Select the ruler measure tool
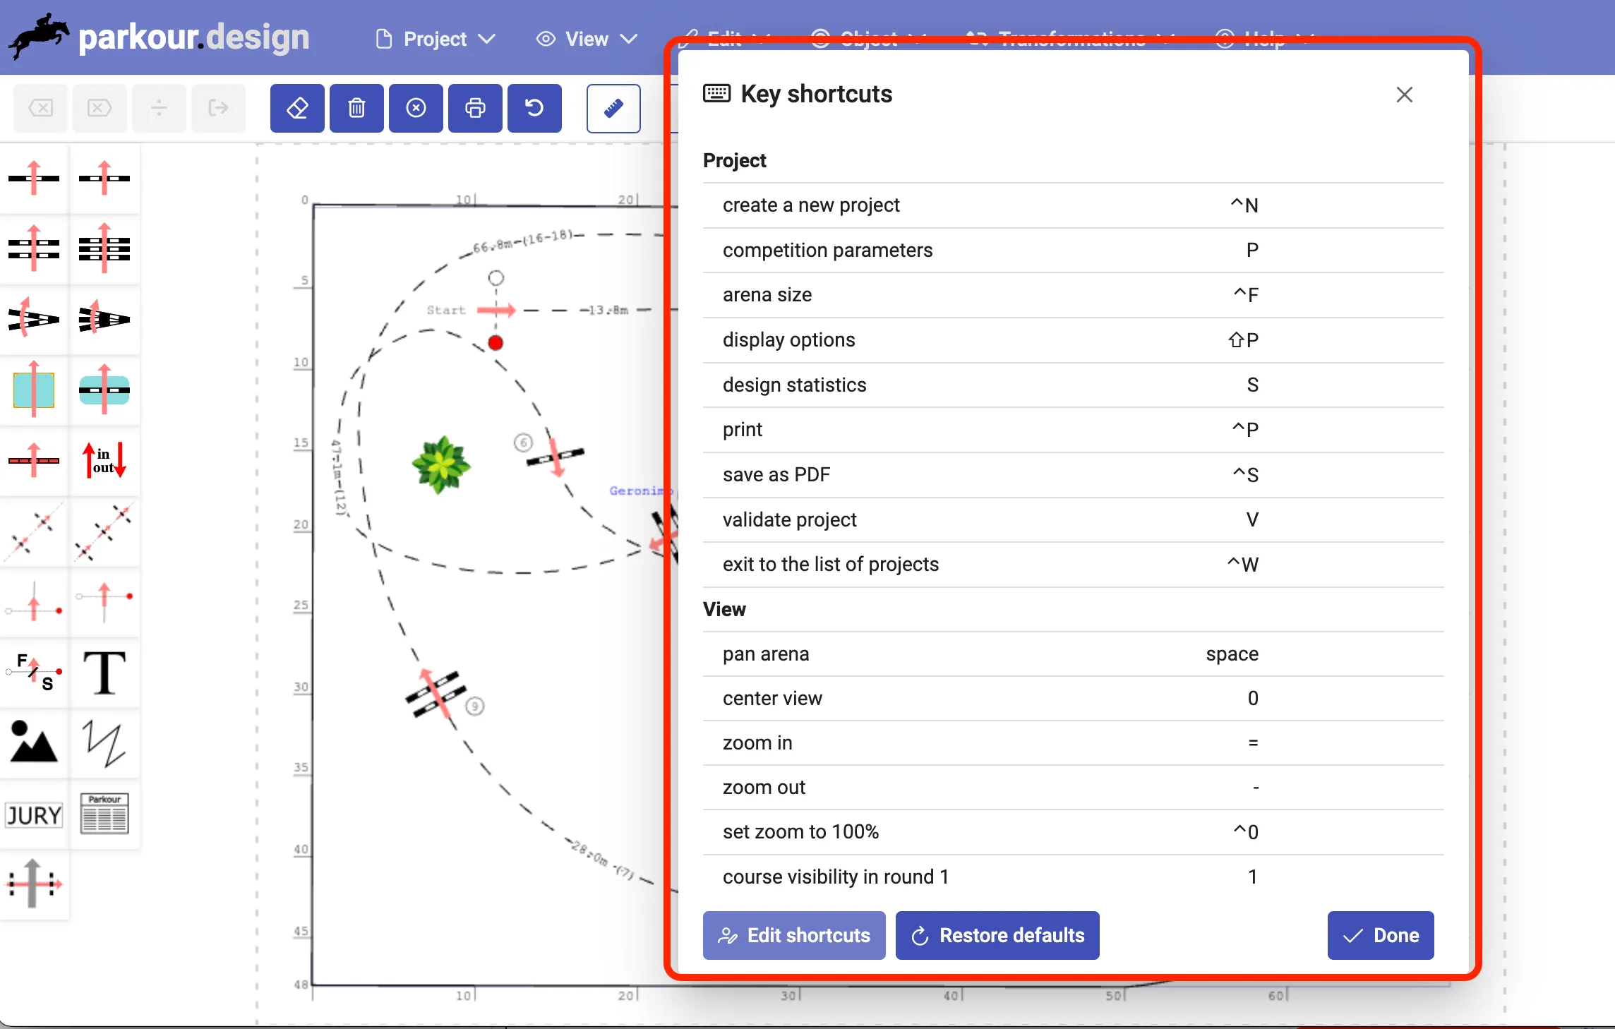1615x1029 pixels. pyautogui.click(x=613, y=109)
